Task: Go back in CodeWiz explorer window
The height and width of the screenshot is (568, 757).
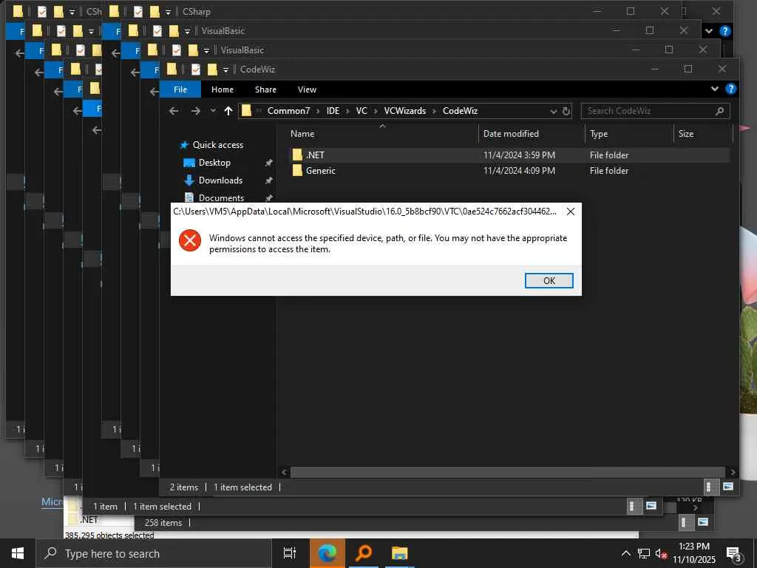Action: 174,111
